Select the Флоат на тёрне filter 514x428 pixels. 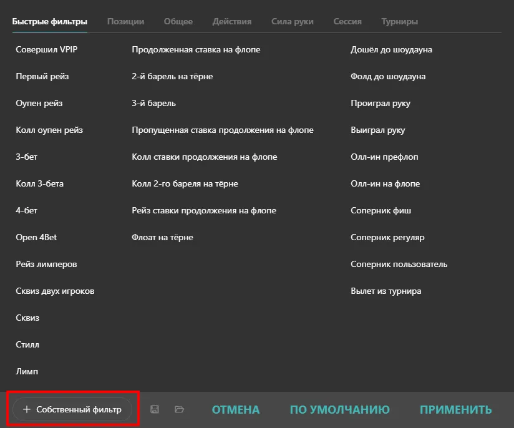coord(162,238)
